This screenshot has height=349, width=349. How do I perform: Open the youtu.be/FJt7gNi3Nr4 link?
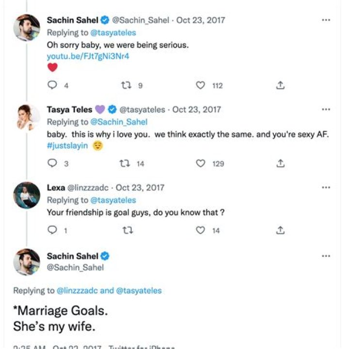pos(88,56)
